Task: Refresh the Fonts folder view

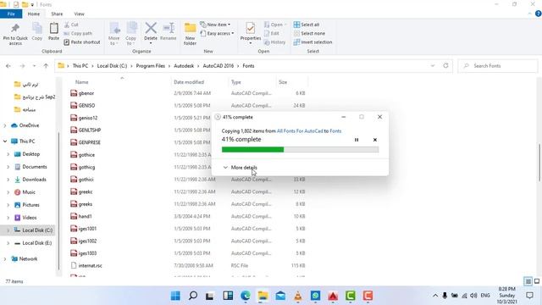Action: coord(445,66)
